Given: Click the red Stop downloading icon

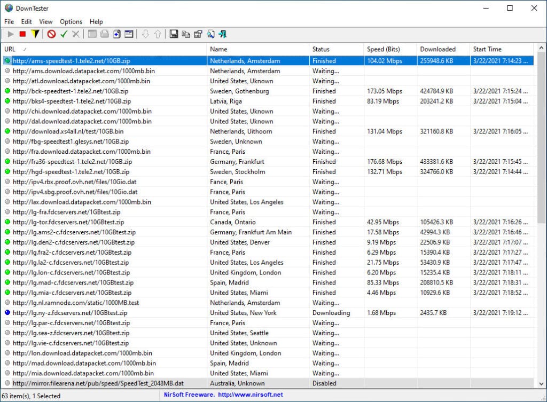Looking at the screenshot, I should tap(22, 34).
